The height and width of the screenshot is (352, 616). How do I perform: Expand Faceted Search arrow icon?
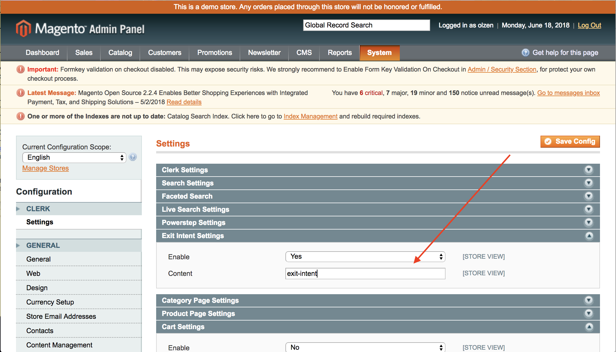pyautogui.click(x=589, y=196)
